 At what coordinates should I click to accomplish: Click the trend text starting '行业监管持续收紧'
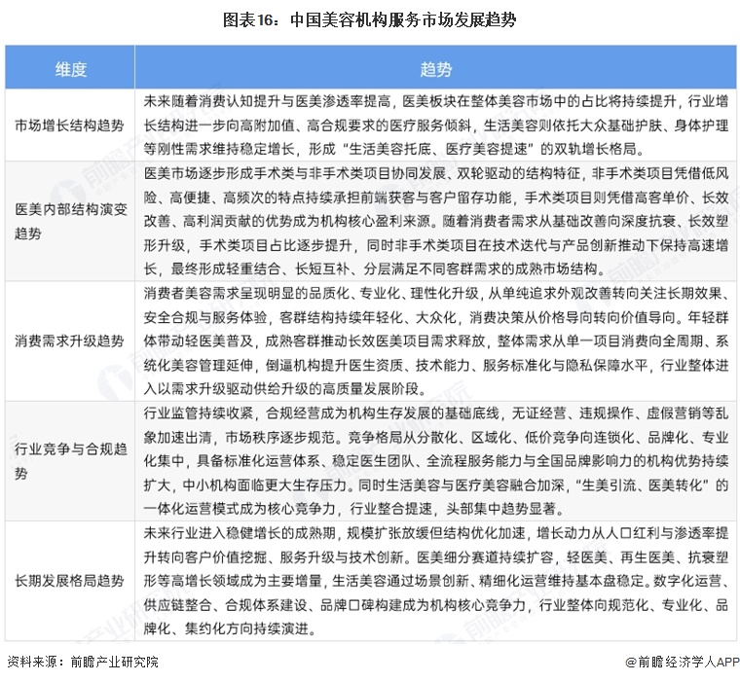pos(436,461)
